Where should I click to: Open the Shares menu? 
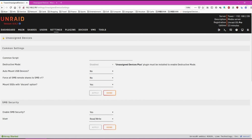pos(32,30)
